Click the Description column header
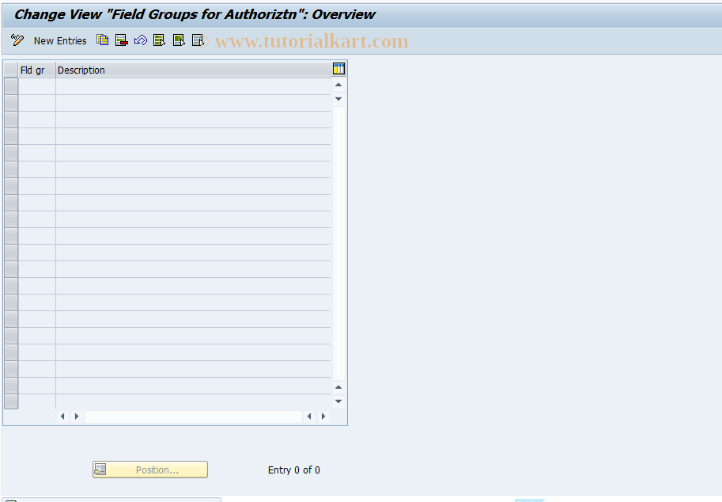The height and width of the screenshot is (502, 722). coord(81,70)
